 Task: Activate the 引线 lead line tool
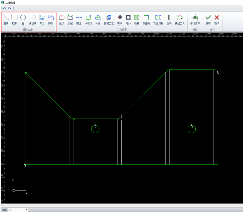tap(70, 19)
